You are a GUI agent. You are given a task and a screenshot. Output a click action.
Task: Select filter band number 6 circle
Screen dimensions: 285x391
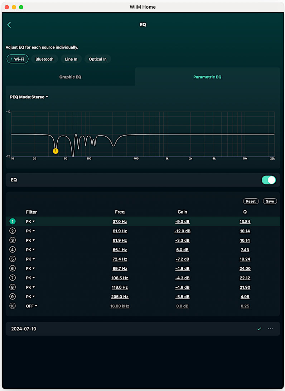pyautogui.click(x=13, y=268)
